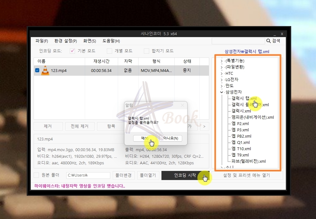Click the VLC cone icon of 123.mp4
Viewport: 316px width, 219px height.
point(45,70)
